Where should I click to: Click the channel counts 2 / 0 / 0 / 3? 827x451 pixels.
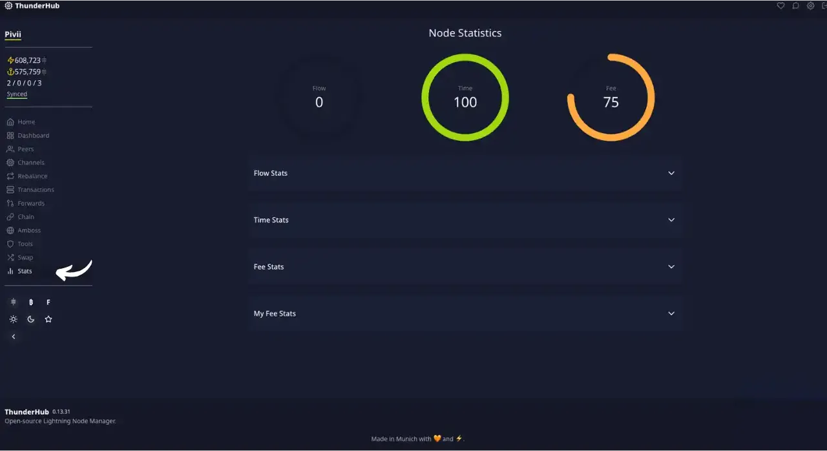[25, 83]
